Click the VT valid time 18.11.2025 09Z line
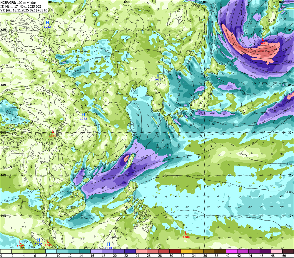Screen dimensions: 294x258 tap(24, 10)
